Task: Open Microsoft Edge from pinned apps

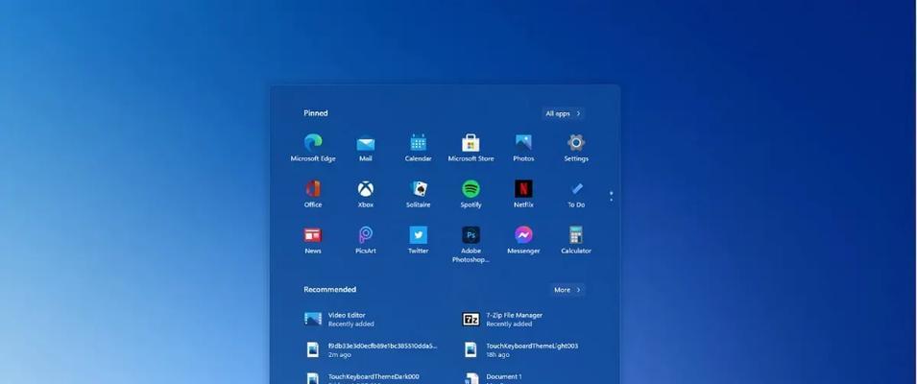Action: coord(313,148)
